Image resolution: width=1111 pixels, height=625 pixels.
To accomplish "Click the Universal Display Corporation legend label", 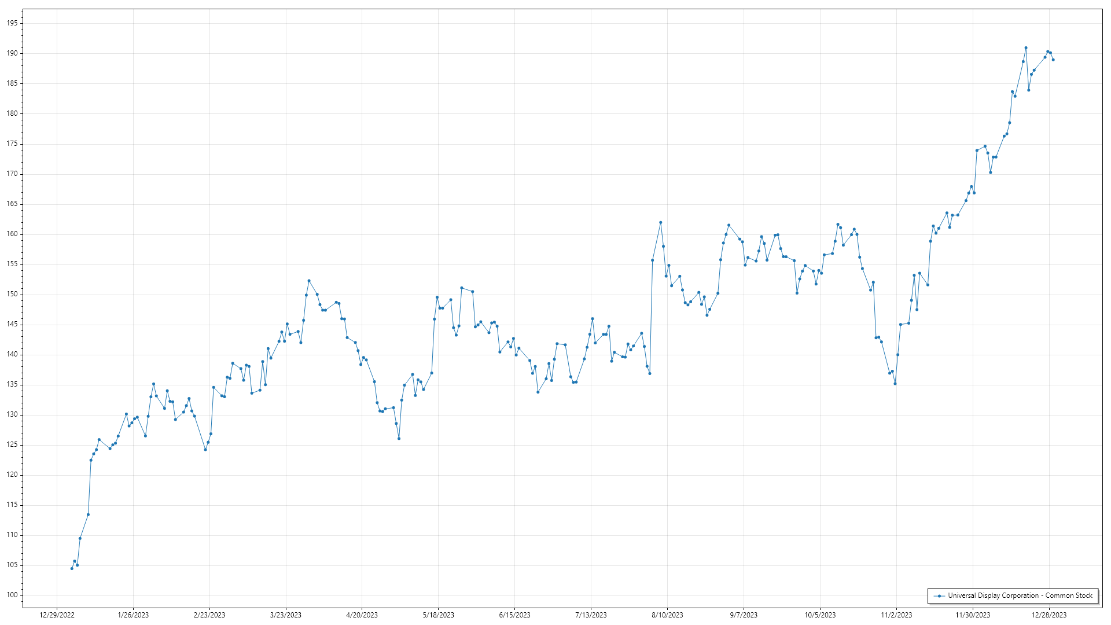I will [x=1020, y=595].
